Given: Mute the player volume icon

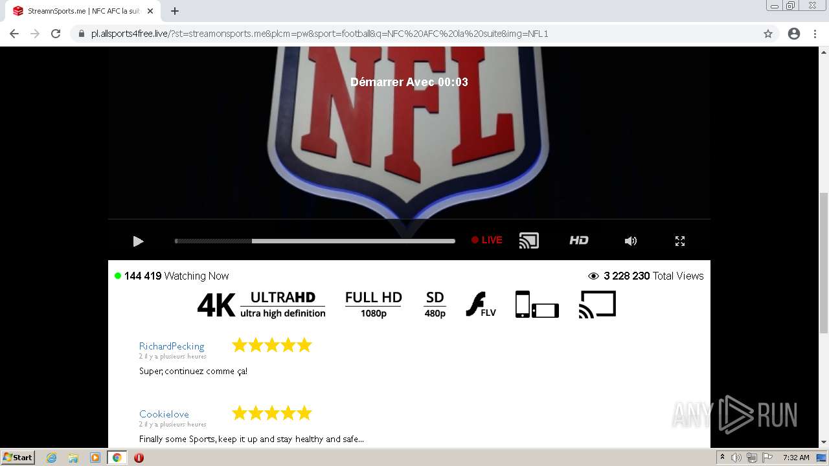Looking at the screenshot, I should coord(630,241).
